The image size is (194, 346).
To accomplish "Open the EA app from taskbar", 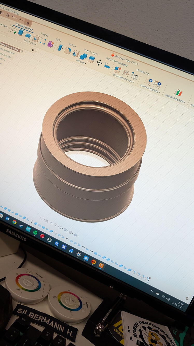I will [x=94, y=262].
